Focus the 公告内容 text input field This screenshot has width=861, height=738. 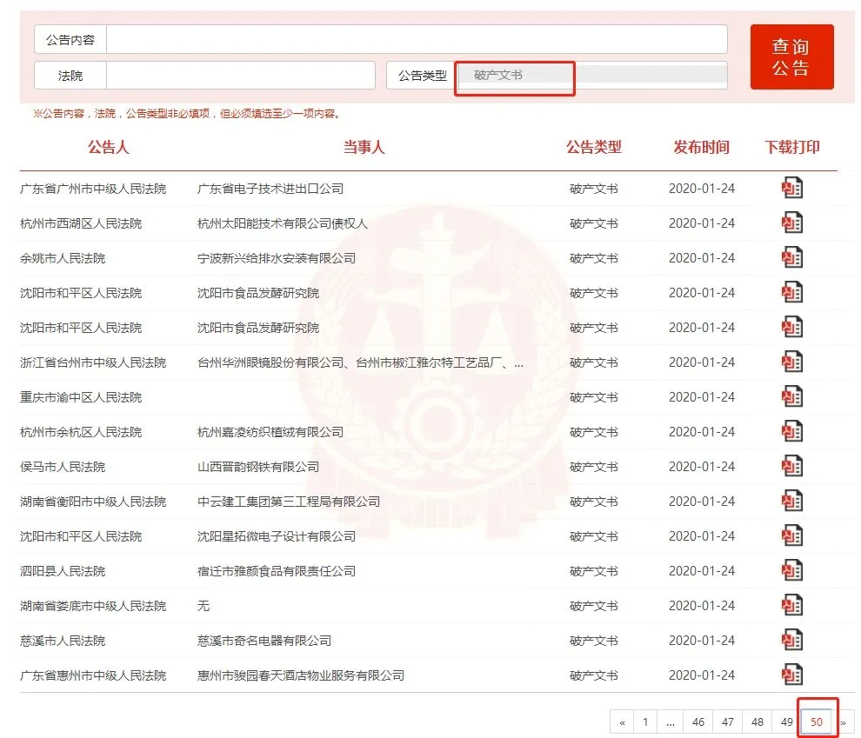tap(416, 40)
